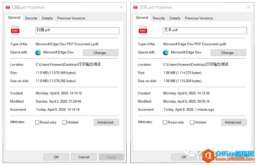Click Change button for 扫描.pdf default app
This screenshot has width=257, height=165.
[x=100, y=53]
